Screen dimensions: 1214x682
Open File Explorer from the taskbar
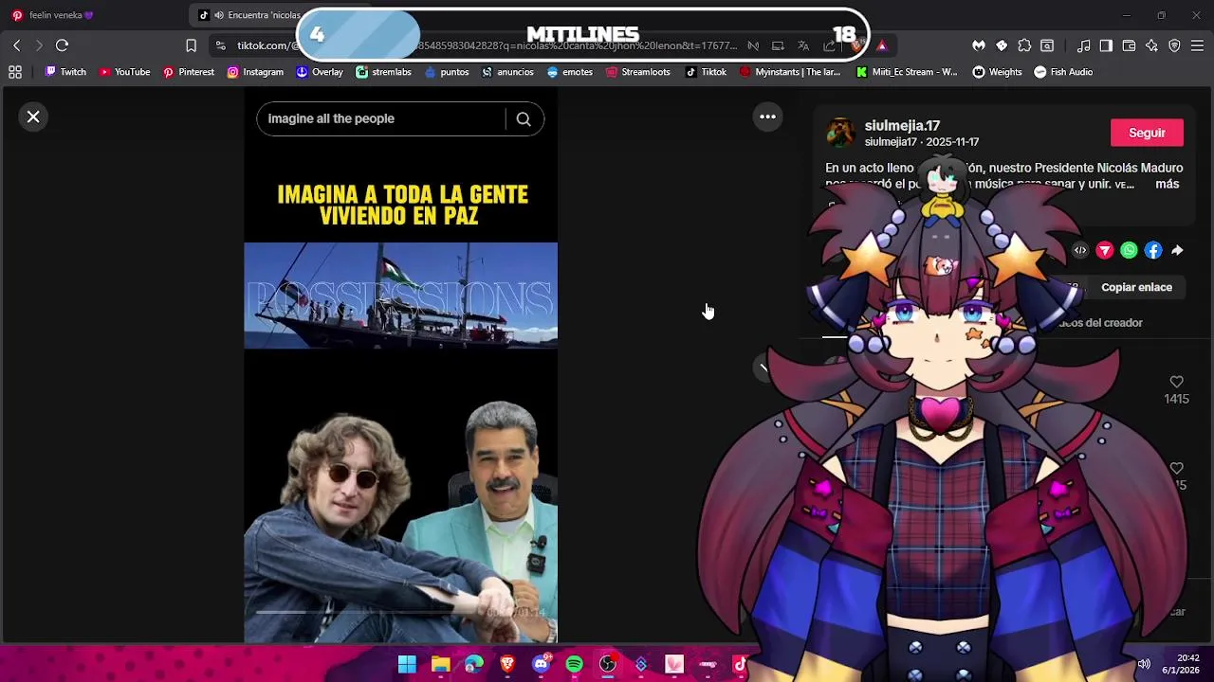pyautogui.click(x=440, y=665)
